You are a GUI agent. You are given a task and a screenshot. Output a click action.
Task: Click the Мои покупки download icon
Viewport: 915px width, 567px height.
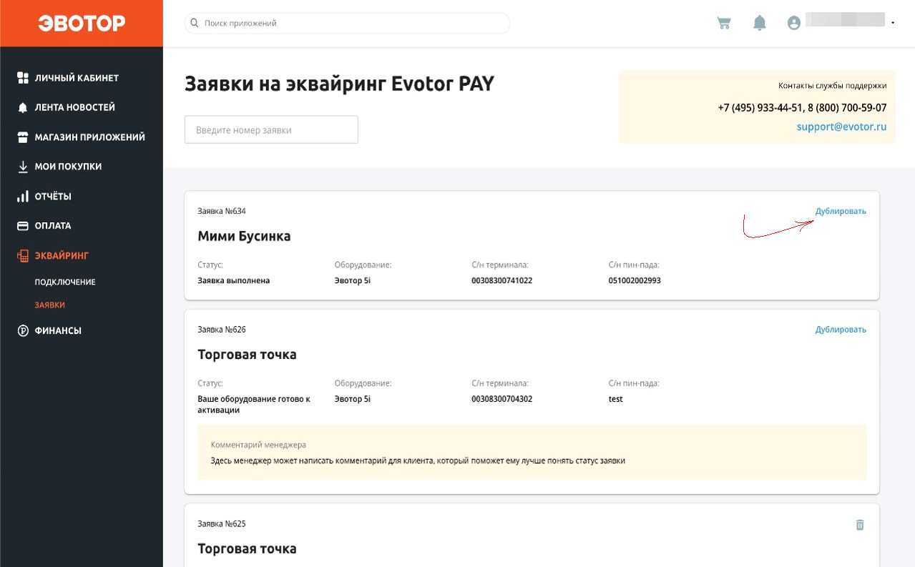tap(23, 167)
